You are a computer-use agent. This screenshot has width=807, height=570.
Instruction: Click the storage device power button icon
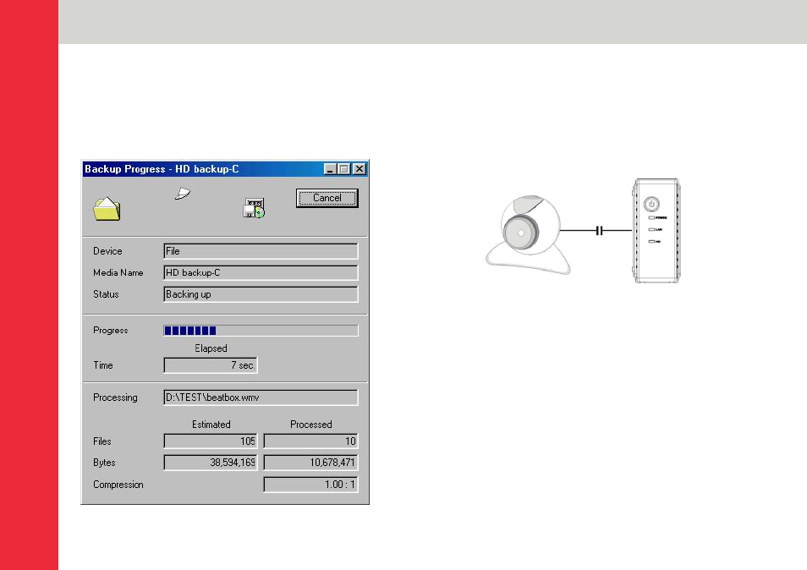point(651,204)
